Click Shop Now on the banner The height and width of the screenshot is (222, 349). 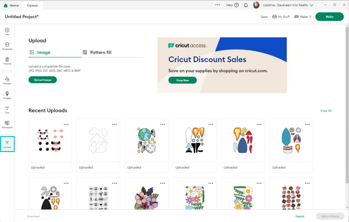coord(183,80)
